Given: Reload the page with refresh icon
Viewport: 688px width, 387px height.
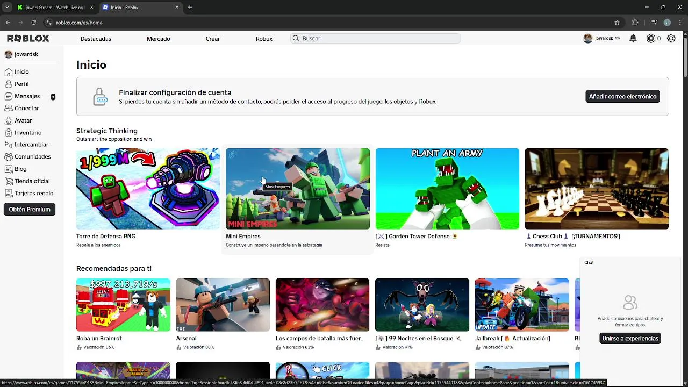Looking at the screenshot, I should tap(33, 23).
